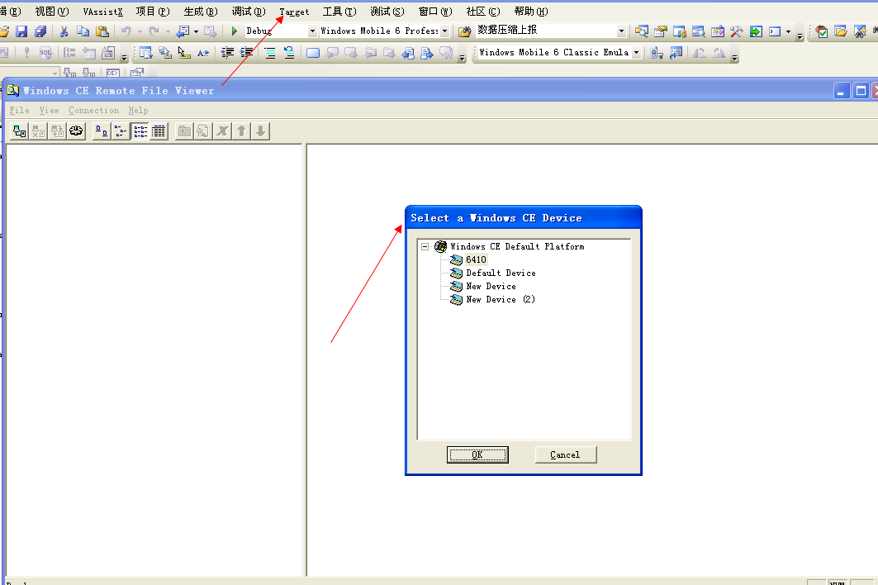Select the Windows CE Default Platform root node
Screen dimensions: 878x585
pos(517,246)
